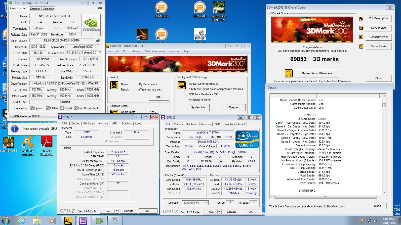
Task: Click the display settings monitor icon in 3DMark2001
Action: (x=182, y=85)
